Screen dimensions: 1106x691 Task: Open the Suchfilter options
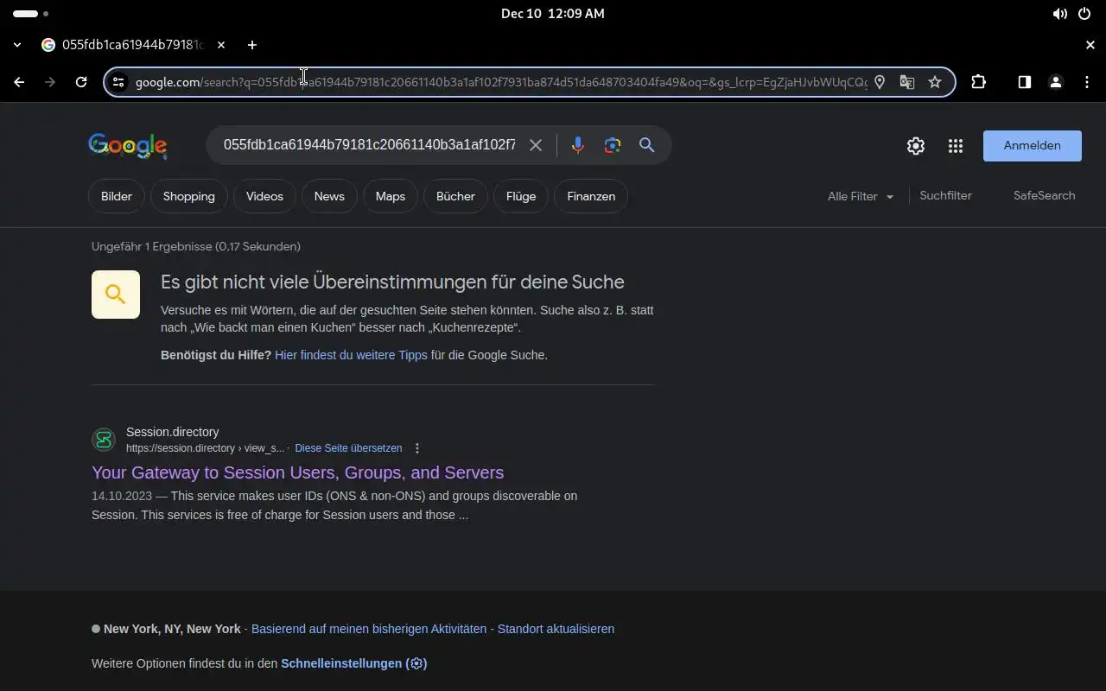pyautogui.click(x=945, y=195)
